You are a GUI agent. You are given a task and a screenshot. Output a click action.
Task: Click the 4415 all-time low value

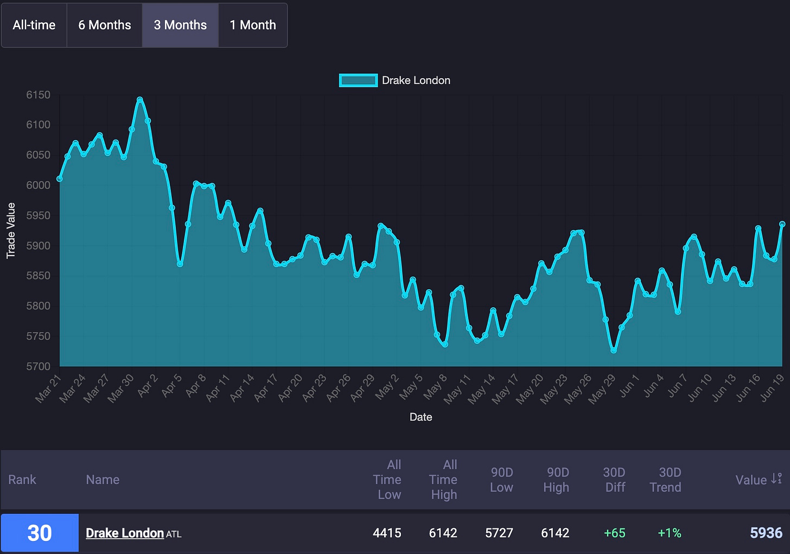[x=387, y=533]
